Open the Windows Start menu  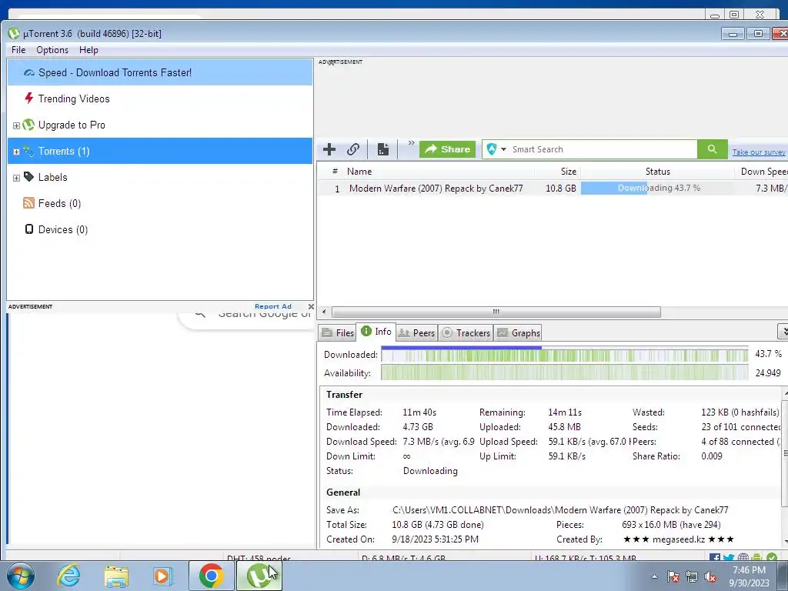[x=20, y=576]
